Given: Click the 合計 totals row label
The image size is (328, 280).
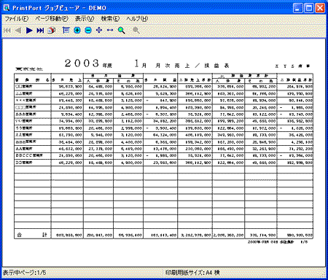Looking at the screenshot, I should pos(32,235).
